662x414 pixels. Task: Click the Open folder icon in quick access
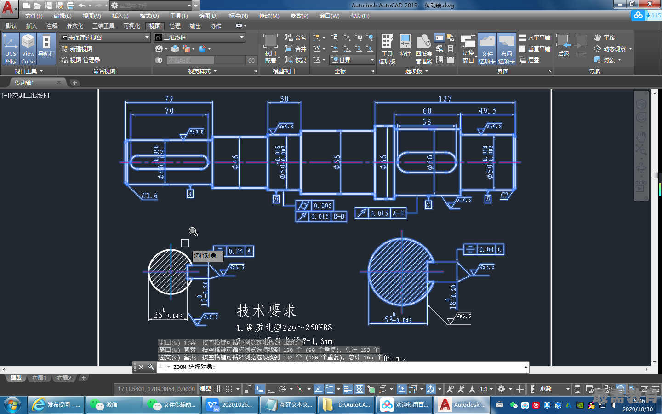tap(37, 6)
